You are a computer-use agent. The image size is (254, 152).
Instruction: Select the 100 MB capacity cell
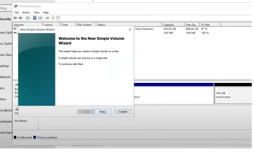[168, 33]
